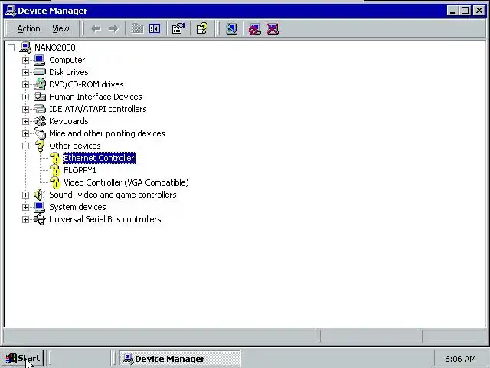Minimize the Device Manager window
The width and height of the screenshot is (490, 368).
tap(452, 11)
